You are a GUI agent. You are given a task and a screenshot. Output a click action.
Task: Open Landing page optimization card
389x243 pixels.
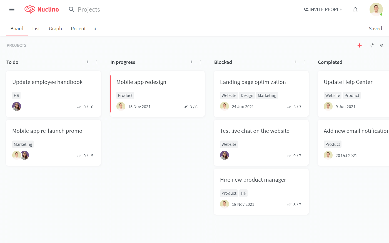(261, 94)
